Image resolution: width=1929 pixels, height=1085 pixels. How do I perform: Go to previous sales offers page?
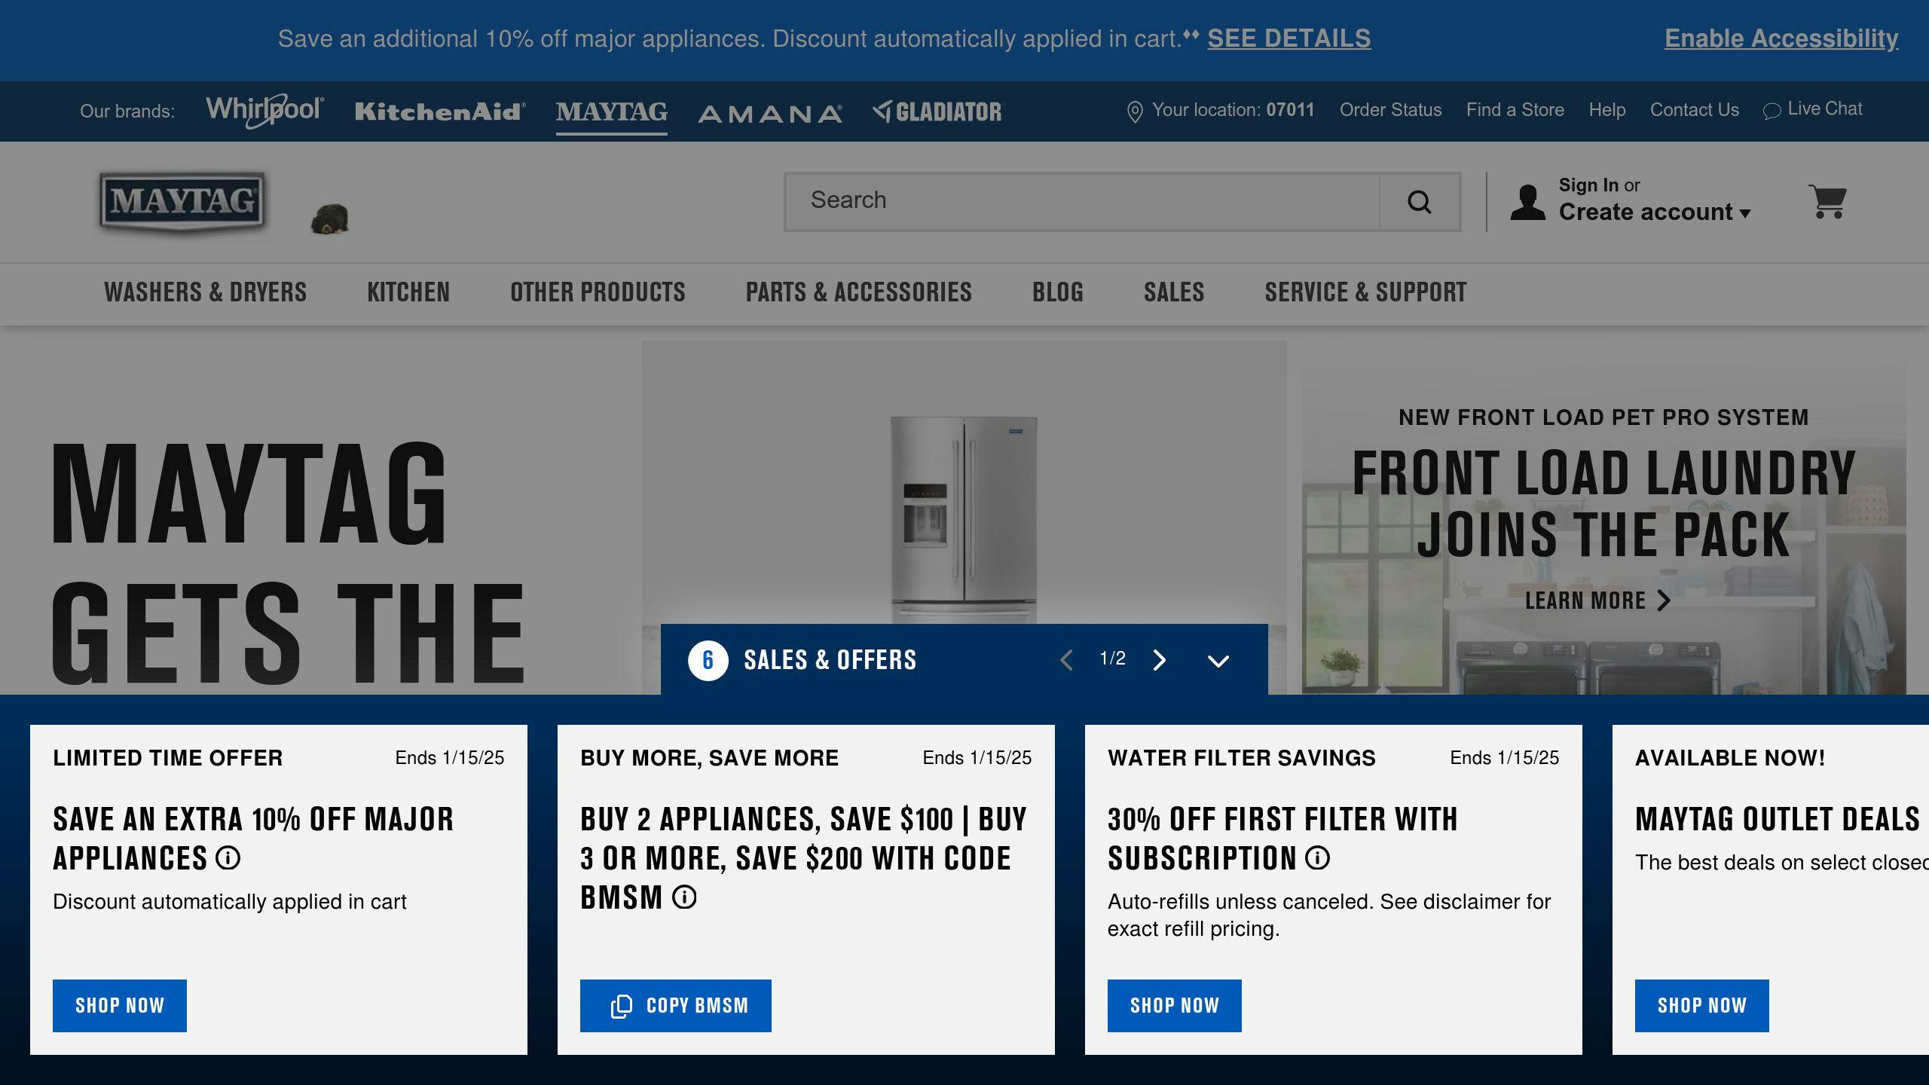1066,660
